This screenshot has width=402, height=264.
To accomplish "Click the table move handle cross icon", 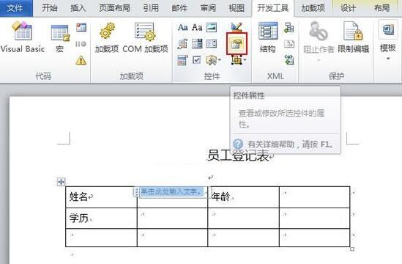I will [61, 182].
